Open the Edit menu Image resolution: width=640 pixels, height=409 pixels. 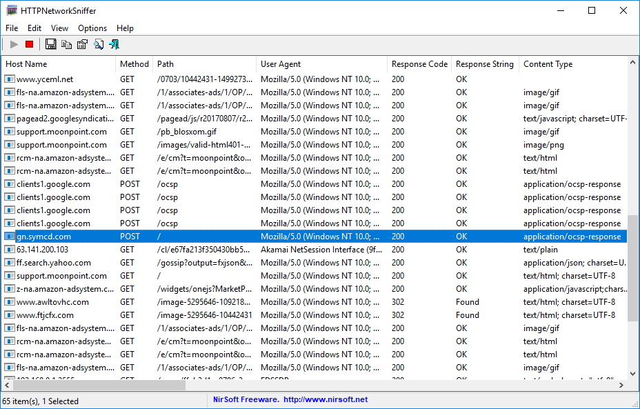coord(34,28)
